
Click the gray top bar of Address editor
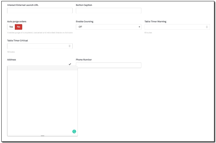(42, 68)
